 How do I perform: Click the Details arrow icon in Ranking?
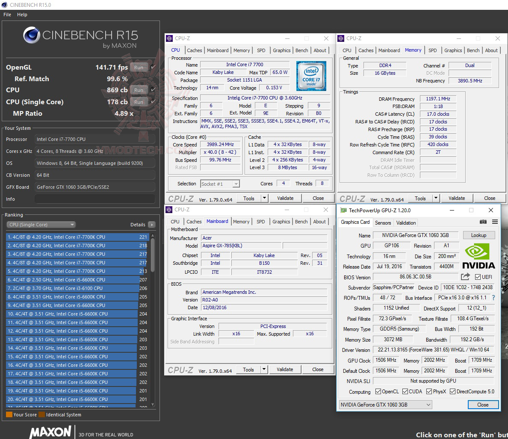point(151,225)
